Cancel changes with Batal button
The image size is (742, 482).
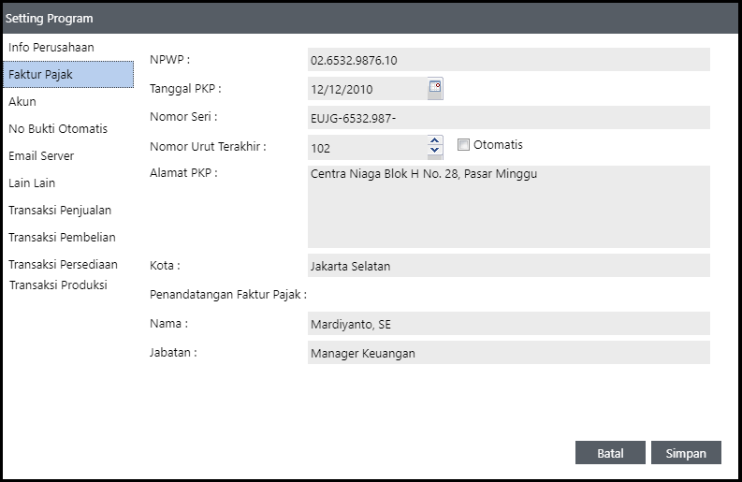[x=610, y=452]
